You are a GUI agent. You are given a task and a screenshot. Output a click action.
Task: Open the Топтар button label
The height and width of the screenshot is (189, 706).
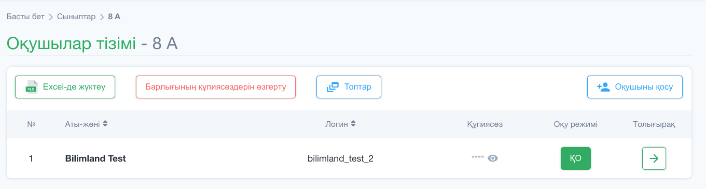[358, 87]
